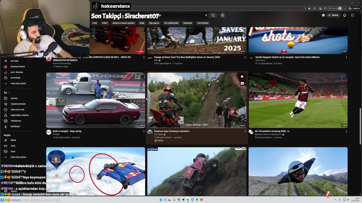The image size is (362, 203).
Task: Open options menu for the FarmerTube Gaming live video
Action: (144, 57)
